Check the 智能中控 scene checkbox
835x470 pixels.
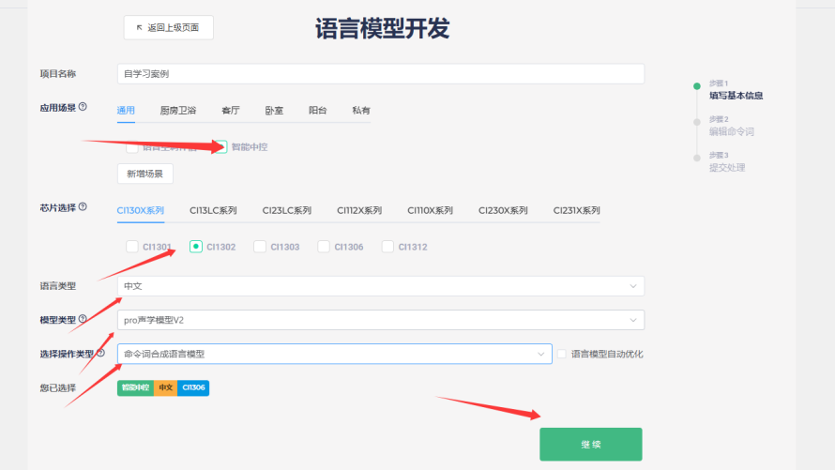(220, 147)
